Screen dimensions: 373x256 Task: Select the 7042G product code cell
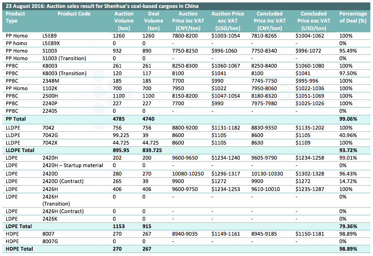tap(50, 135)
